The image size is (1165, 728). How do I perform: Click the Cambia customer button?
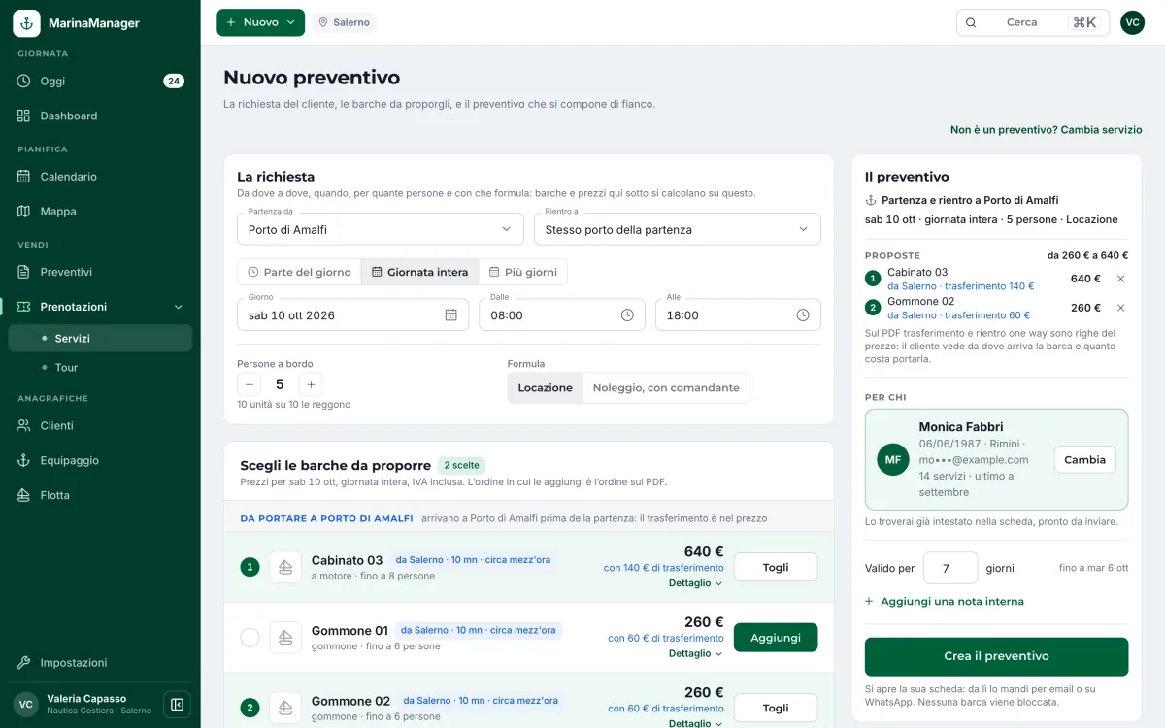(1084, 460)
